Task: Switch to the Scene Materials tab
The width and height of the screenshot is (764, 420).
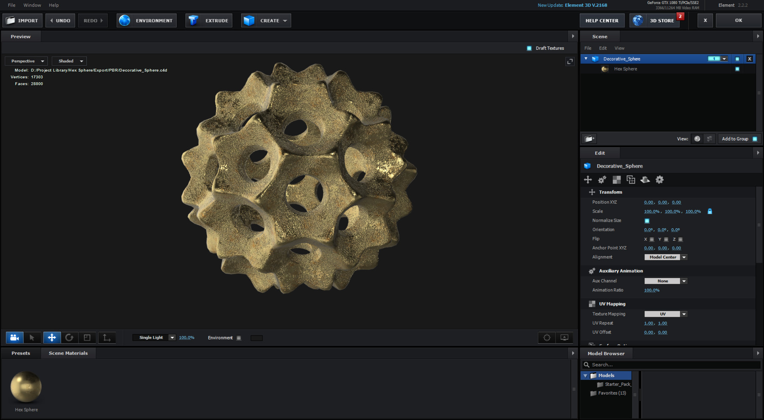Action: pyautogui.click(x=68, y=353)
